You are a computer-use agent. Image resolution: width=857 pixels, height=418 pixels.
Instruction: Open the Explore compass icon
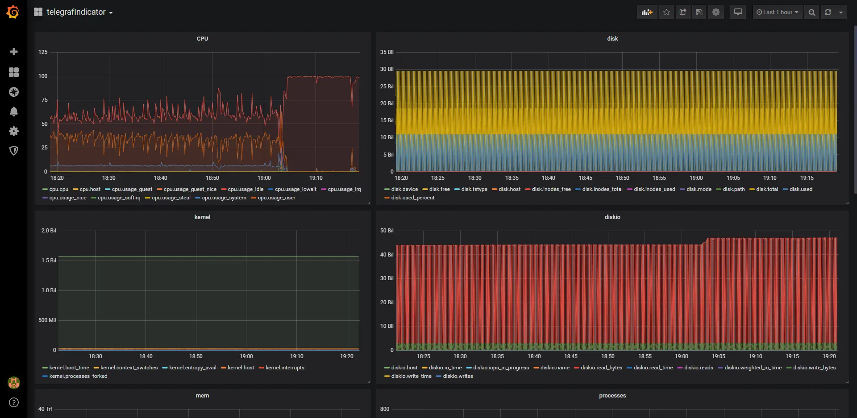[14, 92]
